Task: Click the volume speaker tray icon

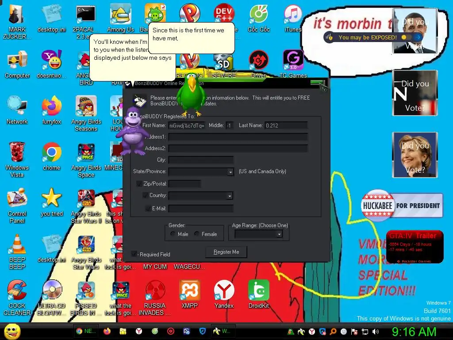Action: pyautogui.click(x=376, y=332)
